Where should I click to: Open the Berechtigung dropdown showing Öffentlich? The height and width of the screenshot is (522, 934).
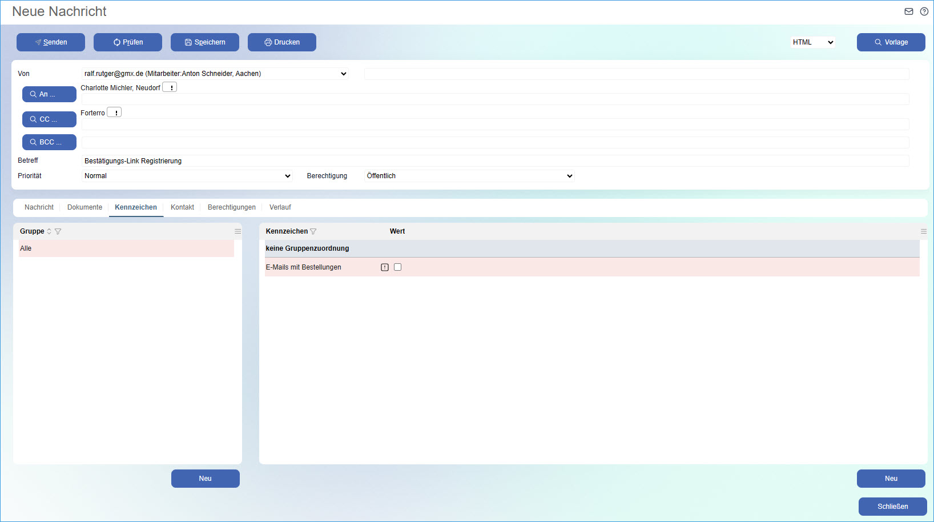(x=469, y=176)
